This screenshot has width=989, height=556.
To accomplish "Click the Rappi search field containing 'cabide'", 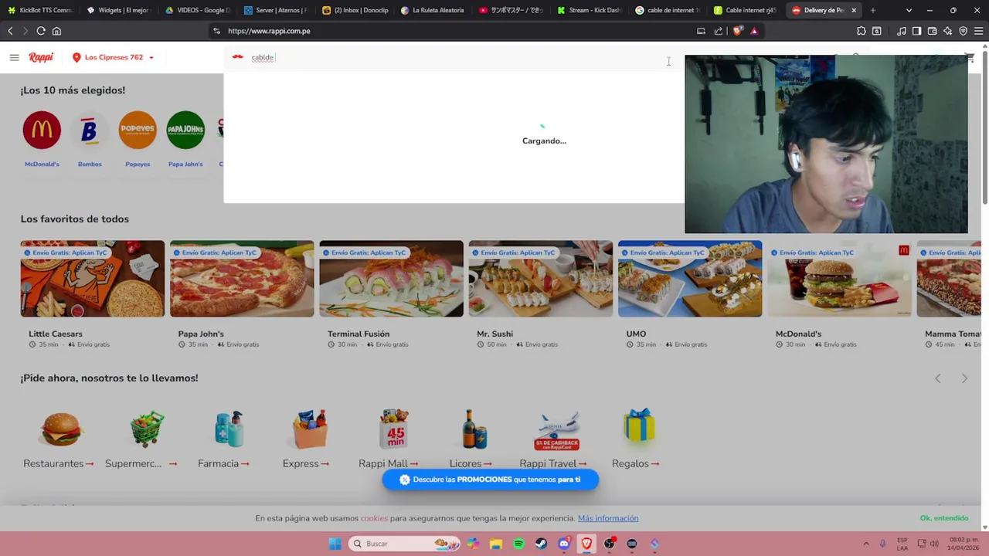I will tap(454, 57).
